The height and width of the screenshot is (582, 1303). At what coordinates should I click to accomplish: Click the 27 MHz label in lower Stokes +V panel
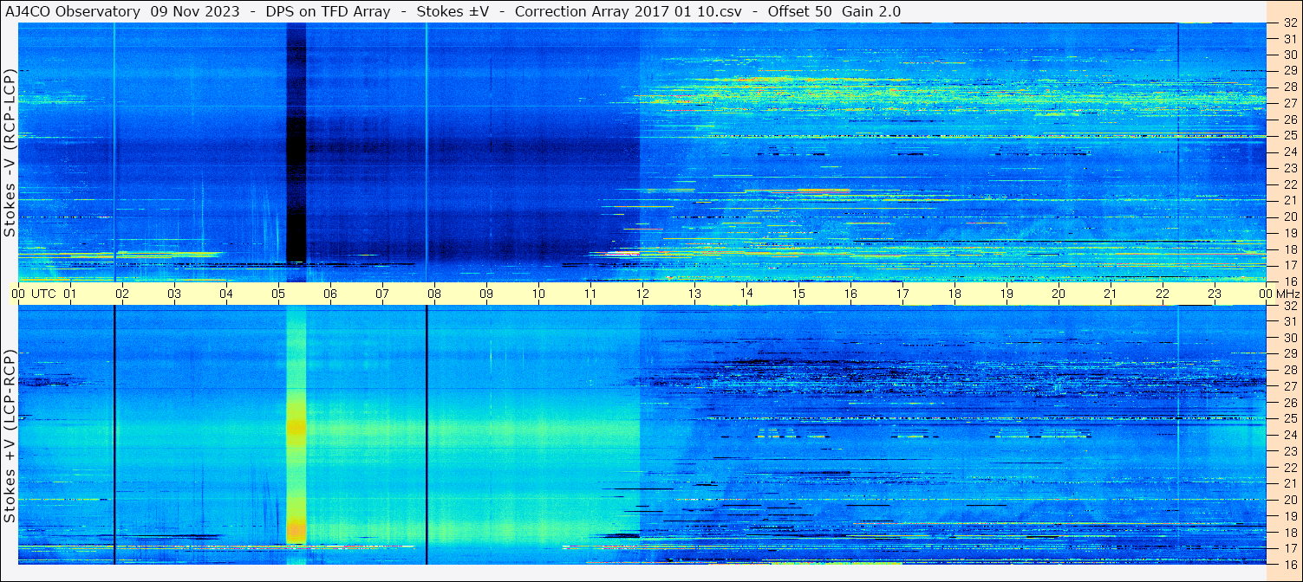(x=1290, y=386)
